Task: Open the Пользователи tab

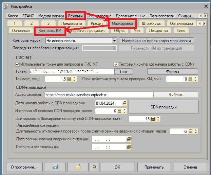Action: [x=162, y=16]
